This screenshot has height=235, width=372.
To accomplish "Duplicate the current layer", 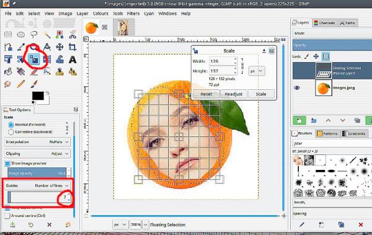I will coord(357,120).
